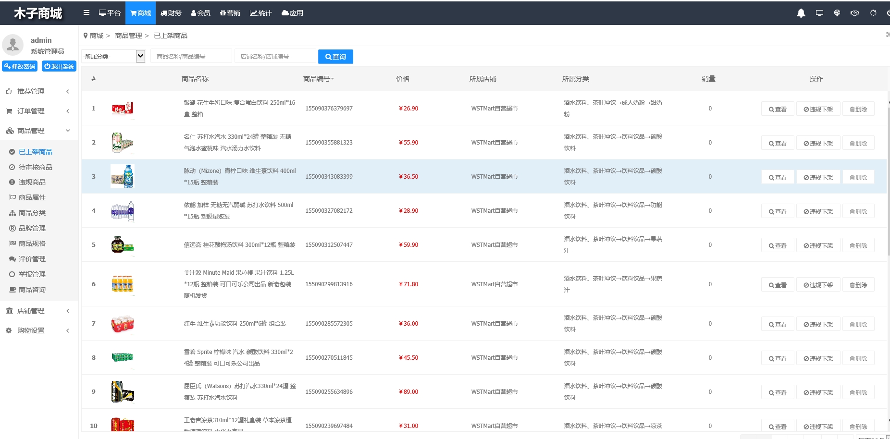Image resolution: width=890 pixels, height=439 pixels.
Task: Open the 平台 tab
Action: coord(110,13)
